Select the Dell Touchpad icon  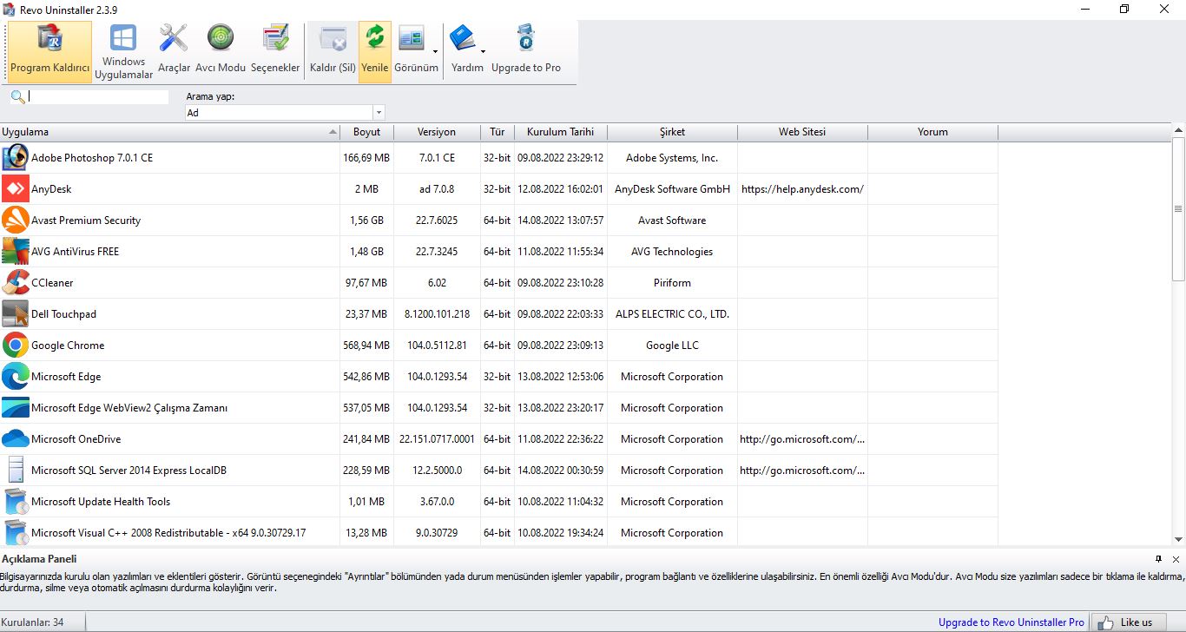16,314
